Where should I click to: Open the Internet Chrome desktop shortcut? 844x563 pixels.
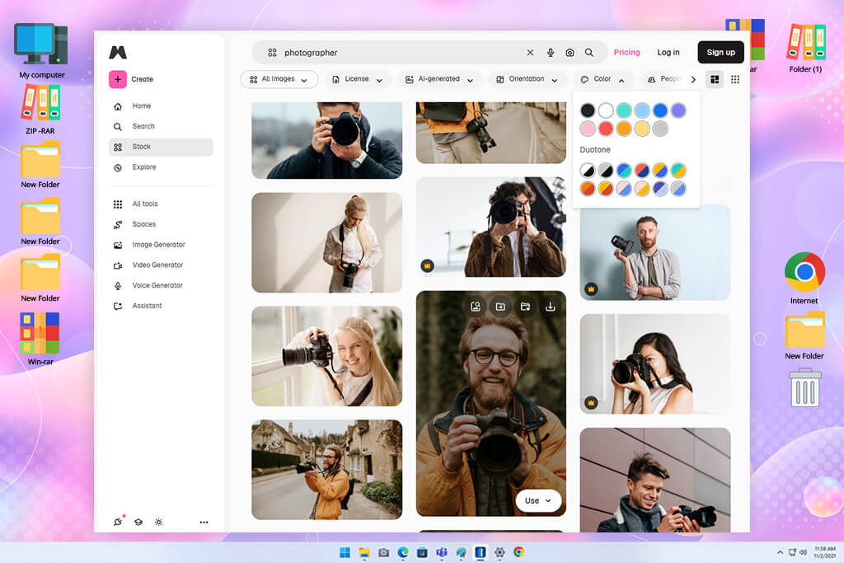[x=804, y=278]
